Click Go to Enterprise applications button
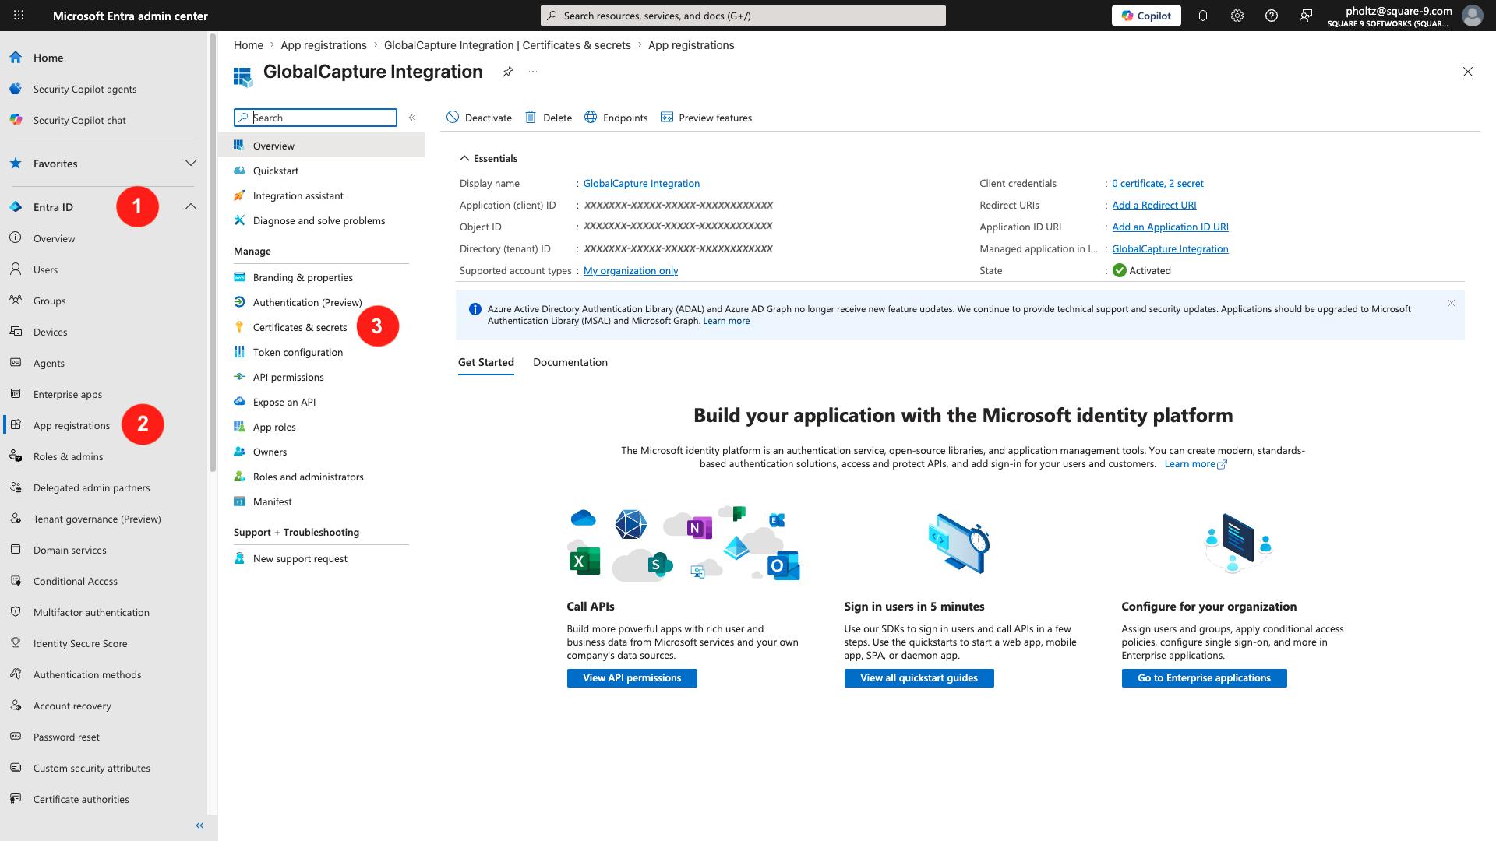Screen dimensions: 1496x841 click(x=1204, y=678)
